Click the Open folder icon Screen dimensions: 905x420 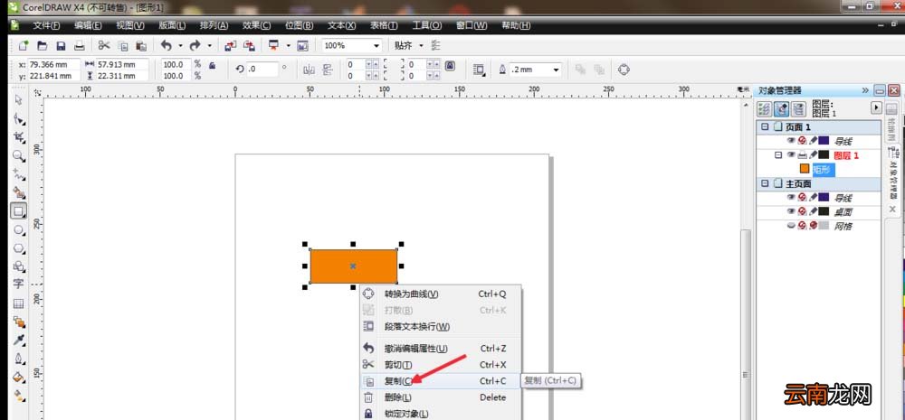[x=43, y=45]
